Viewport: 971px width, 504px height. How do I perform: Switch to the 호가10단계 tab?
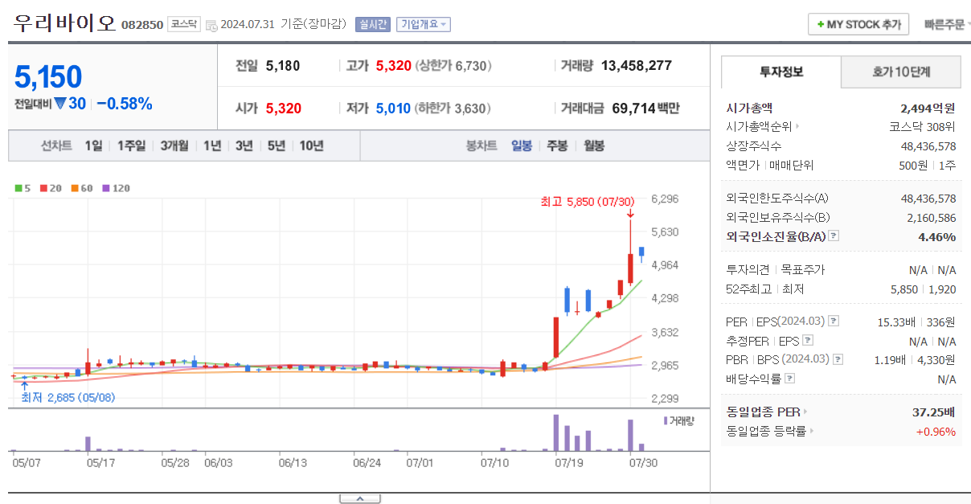point(901,72)
